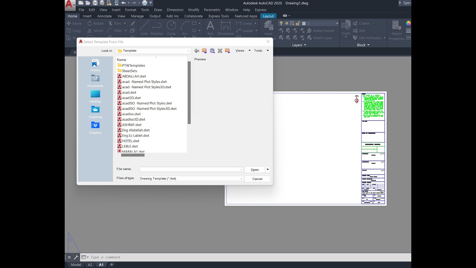Click the New drawing icon in quick access toolbar
Image resolution: width=476 pixels, height=268 pixels.
tap(81, 3)
